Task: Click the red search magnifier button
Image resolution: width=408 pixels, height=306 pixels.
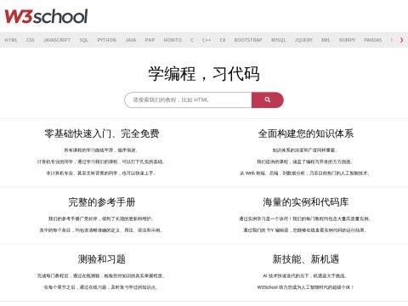Action: 267,99
